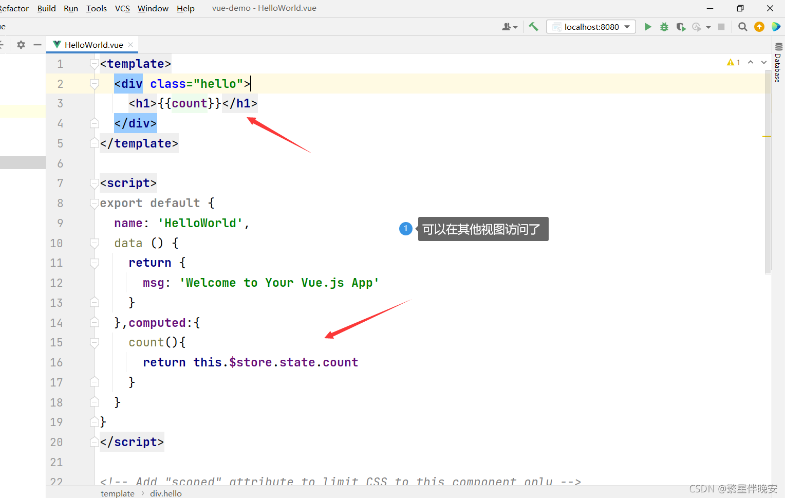Image resolution: width=785 pixels, height=498 pixels.
Task: Run the localhost:8080 configuration
Action: click(648, 27)
